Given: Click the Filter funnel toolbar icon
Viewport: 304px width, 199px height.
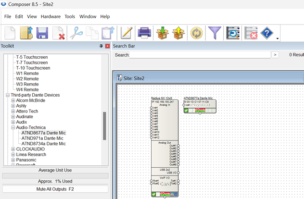Looking at the screenshot, I should [x=215, y=33].
